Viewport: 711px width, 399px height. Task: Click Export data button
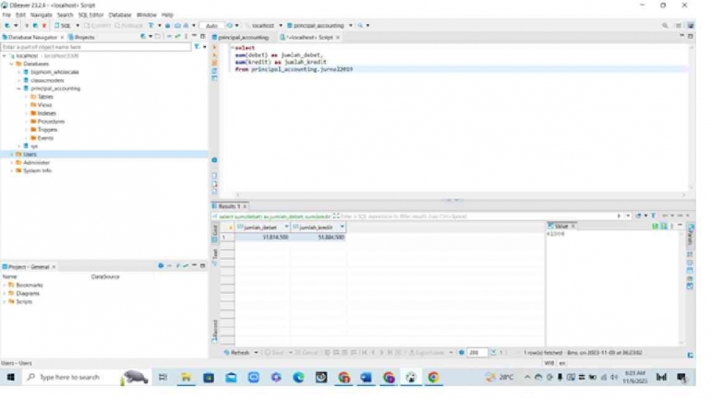(x=427, y=353)
